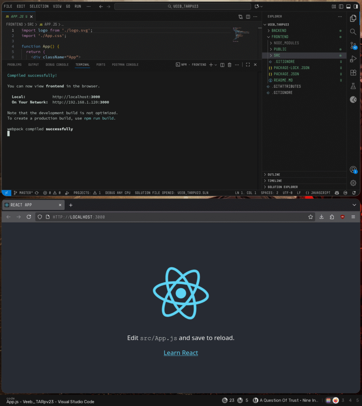Bookmark page with star icon

tap(310, 217)
